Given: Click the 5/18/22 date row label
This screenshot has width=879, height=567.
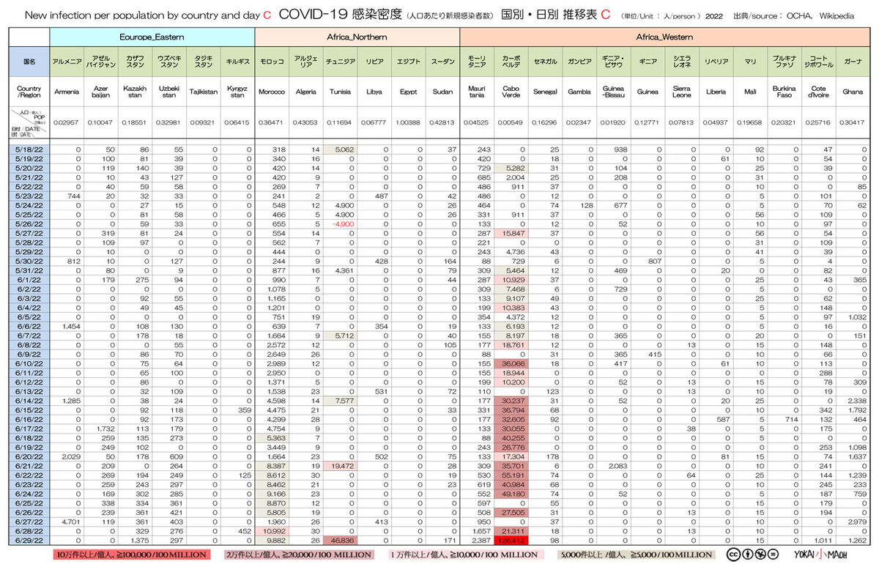Looking at the screenshot, I should (29, 149).
